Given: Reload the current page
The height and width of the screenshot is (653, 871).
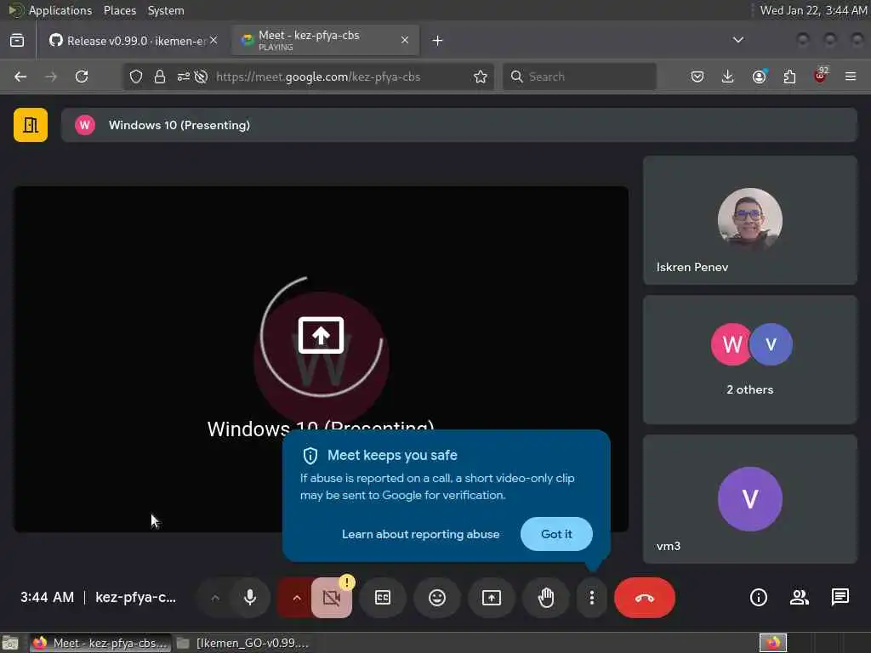Looking at the screenshot, I should [x=82, y=77].
